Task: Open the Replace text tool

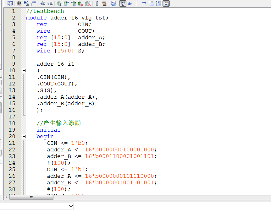Action: tap(26, 3)
